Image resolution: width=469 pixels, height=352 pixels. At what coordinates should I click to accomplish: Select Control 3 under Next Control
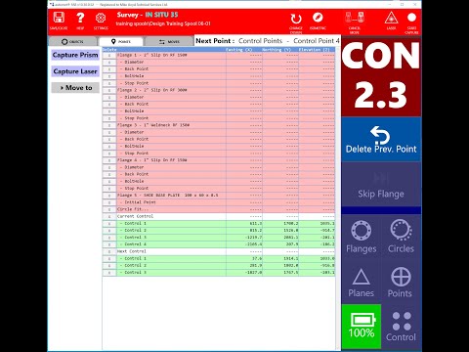[219, 273]
